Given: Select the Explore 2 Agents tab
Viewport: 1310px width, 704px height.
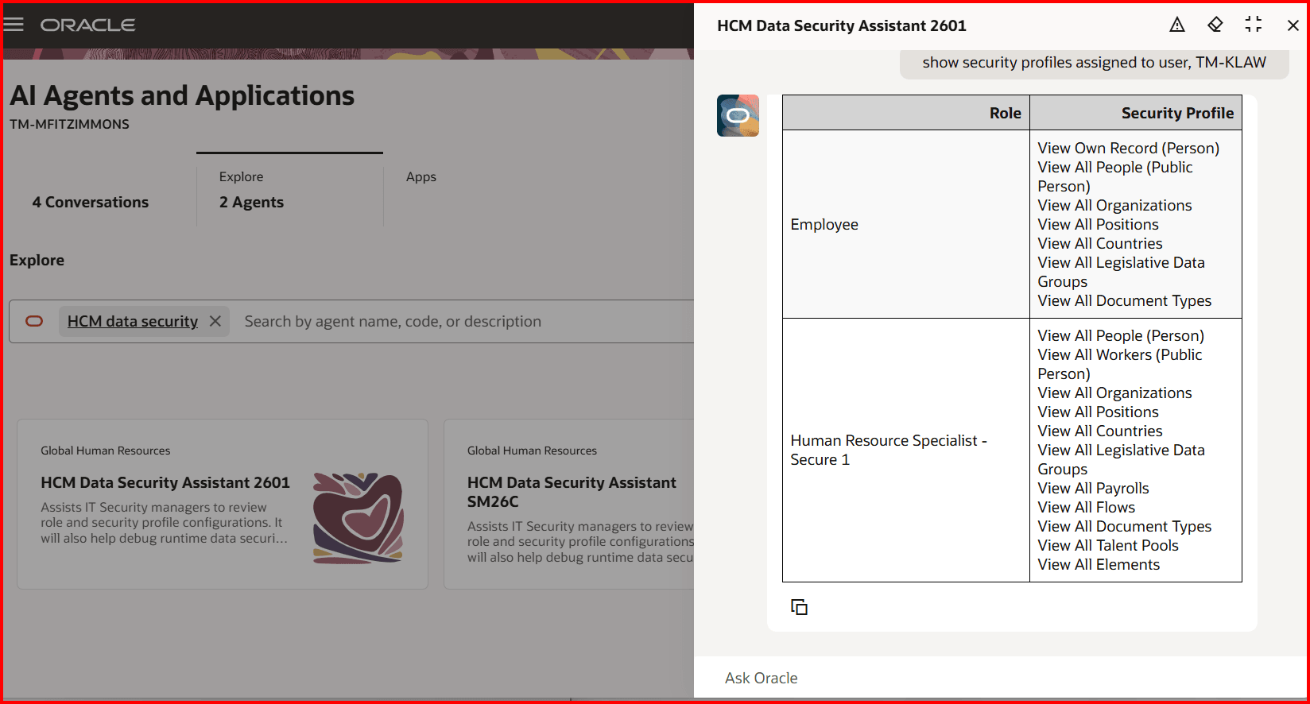Looking at the screenshot, I should pos(289,190).
